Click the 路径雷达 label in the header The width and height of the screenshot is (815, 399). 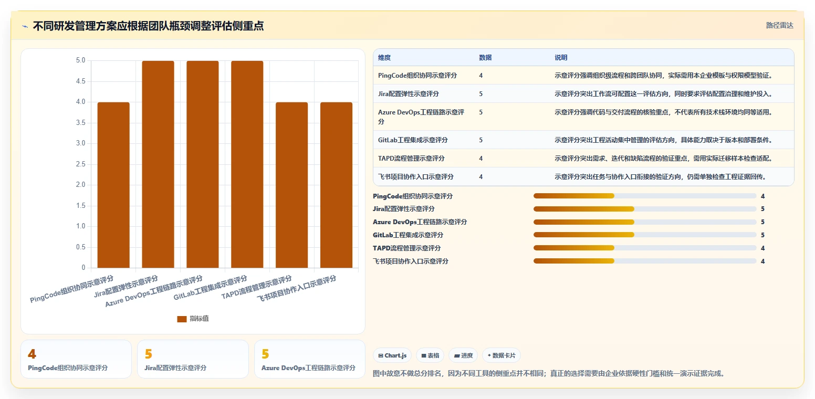pyautogui.click(x=780, y=25)
